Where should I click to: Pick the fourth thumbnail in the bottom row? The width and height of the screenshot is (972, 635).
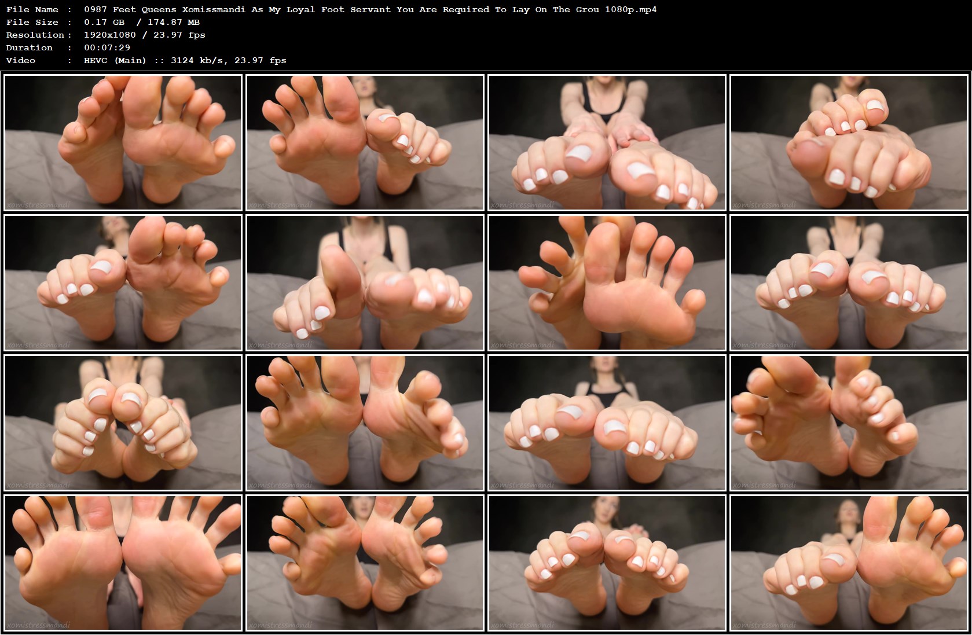point(849,563)
